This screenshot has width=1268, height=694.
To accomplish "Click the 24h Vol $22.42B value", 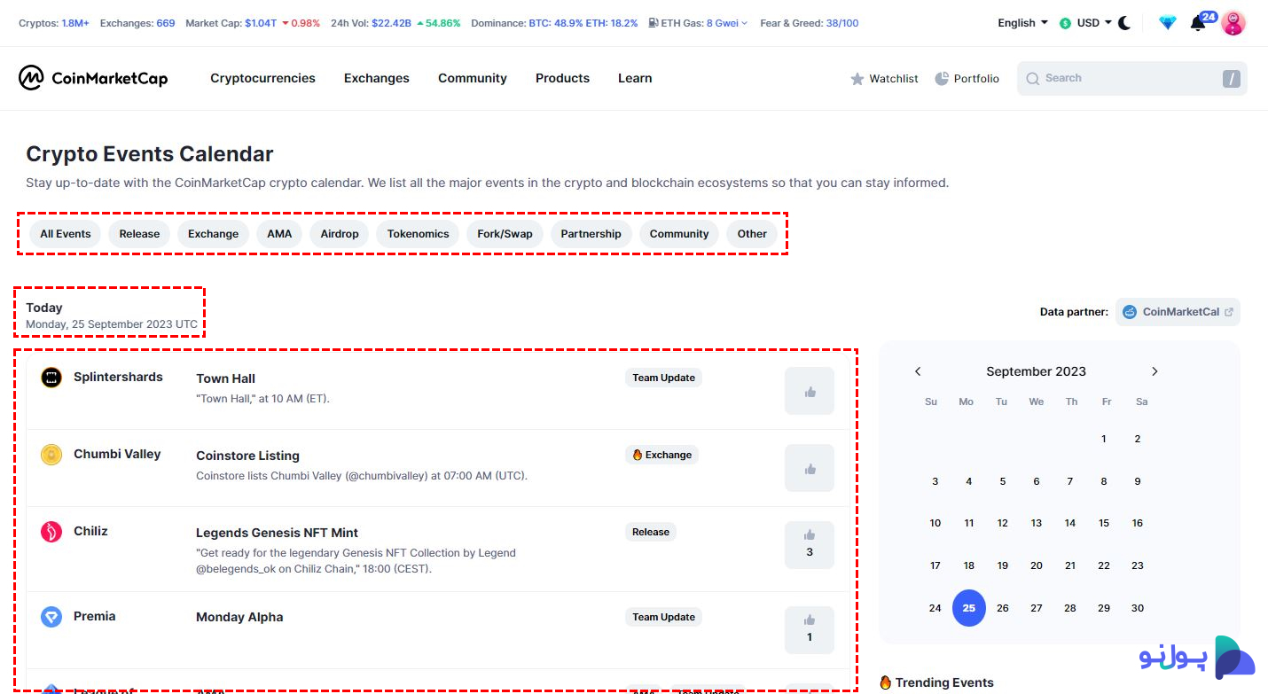I will 391,23.
